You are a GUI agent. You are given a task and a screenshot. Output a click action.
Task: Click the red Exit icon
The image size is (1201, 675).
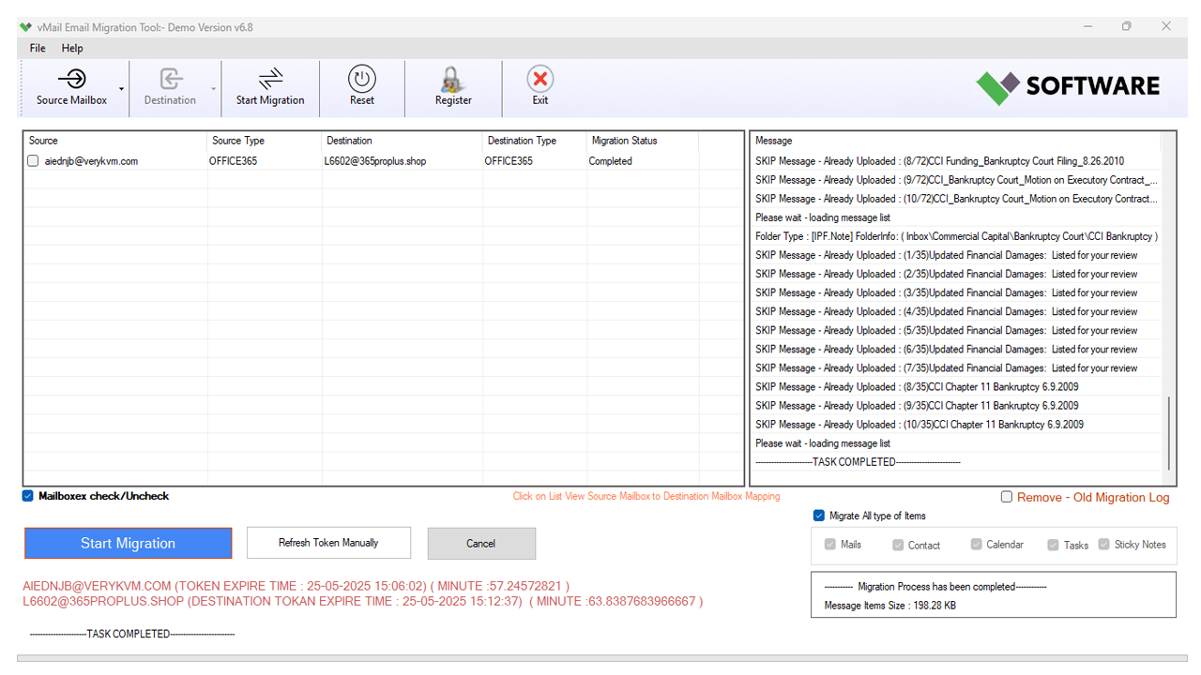point(540,79)
